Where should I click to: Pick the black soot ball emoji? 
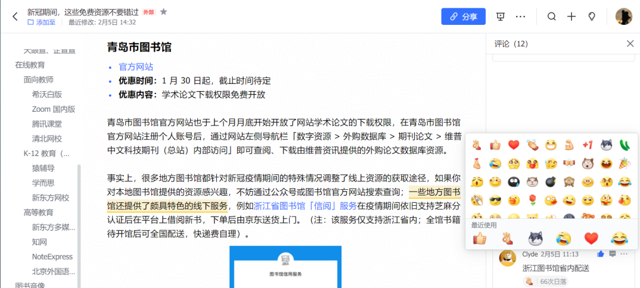513,182
